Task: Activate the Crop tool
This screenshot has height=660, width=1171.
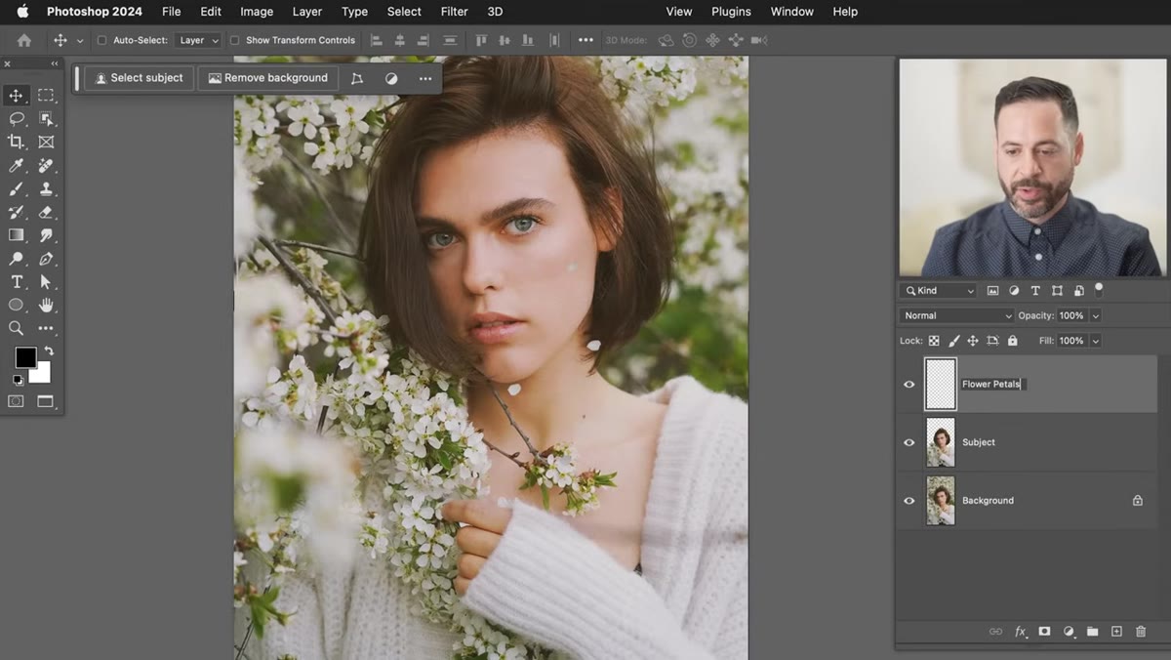Action: coord(17,143)
